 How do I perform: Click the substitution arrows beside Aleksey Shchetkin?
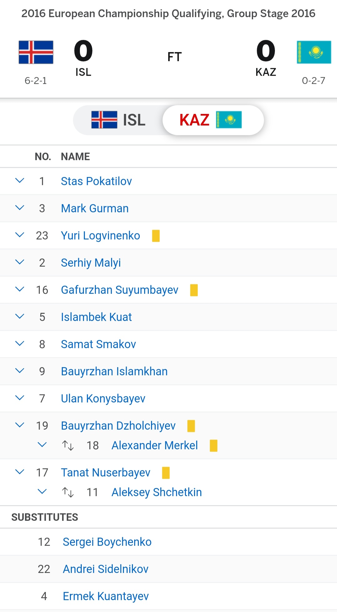68,492
